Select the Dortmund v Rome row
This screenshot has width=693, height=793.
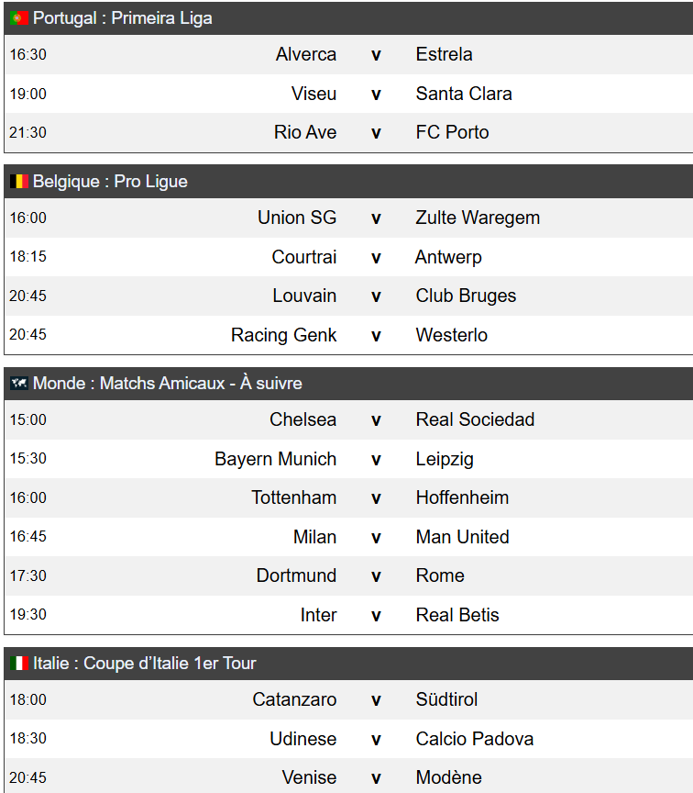(348, 575)
